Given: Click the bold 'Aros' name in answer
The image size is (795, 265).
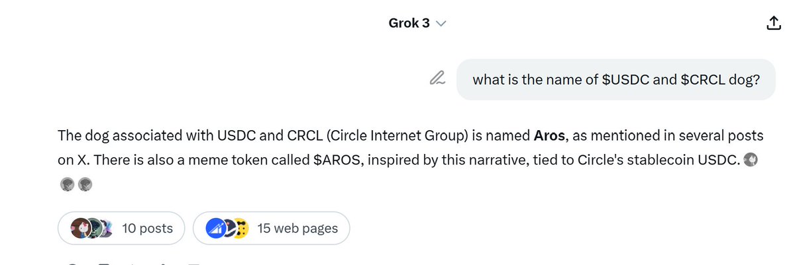Looking at the screenshot, I should 549,136.
